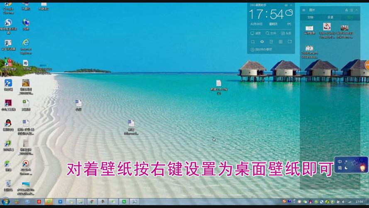Select the green highlighted tab in organizer panel
Screen dimensions: 369x208
point(350,17)
